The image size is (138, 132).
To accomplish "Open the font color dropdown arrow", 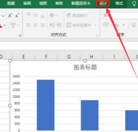I will pos(5,25).
